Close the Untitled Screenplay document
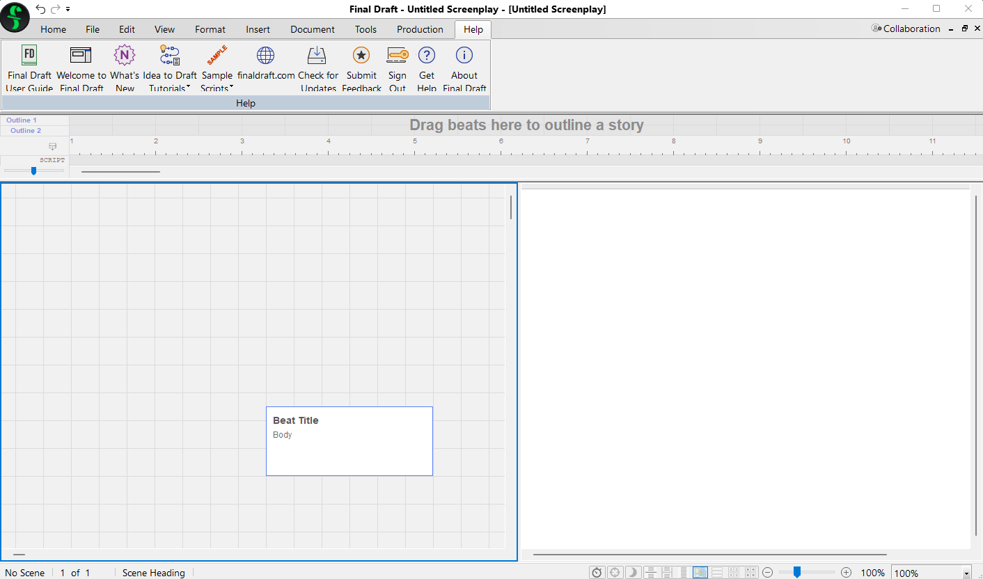983x579 pixels. pyautogui.click(x=977, y=29)
